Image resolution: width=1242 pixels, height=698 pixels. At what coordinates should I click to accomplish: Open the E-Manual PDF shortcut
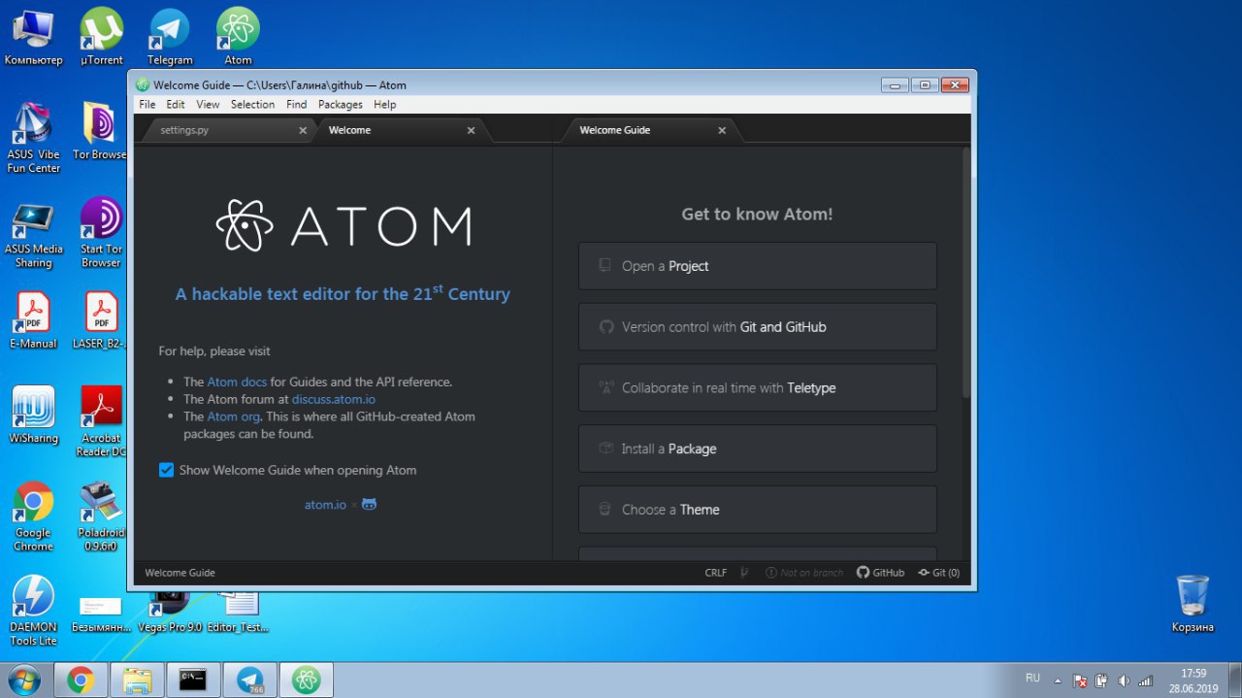point(33,320)
